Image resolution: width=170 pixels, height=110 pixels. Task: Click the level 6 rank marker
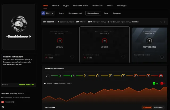110,76
